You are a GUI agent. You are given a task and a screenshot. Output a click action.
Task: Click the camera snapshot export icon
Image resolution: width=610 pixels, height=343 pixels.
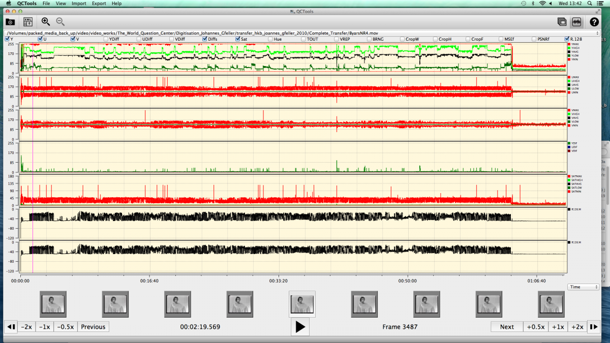(10, 22)
